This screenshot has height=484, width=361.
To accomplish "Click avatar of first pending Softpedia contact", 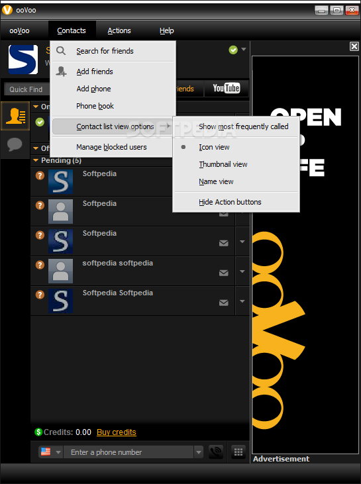I will 60,182.
